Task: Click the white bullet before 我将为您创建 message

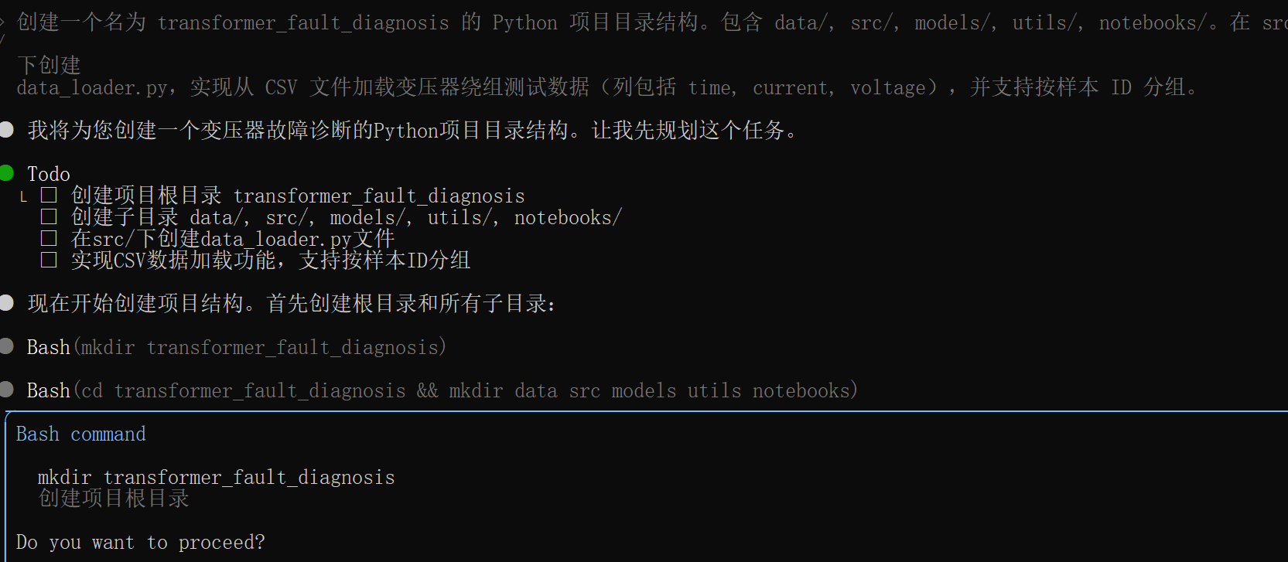Action: click(x=7, y=130)
